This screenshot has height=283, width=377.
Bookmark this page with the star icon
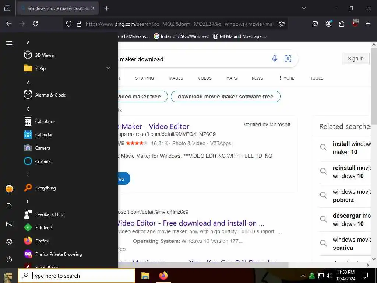click(282, 24)
